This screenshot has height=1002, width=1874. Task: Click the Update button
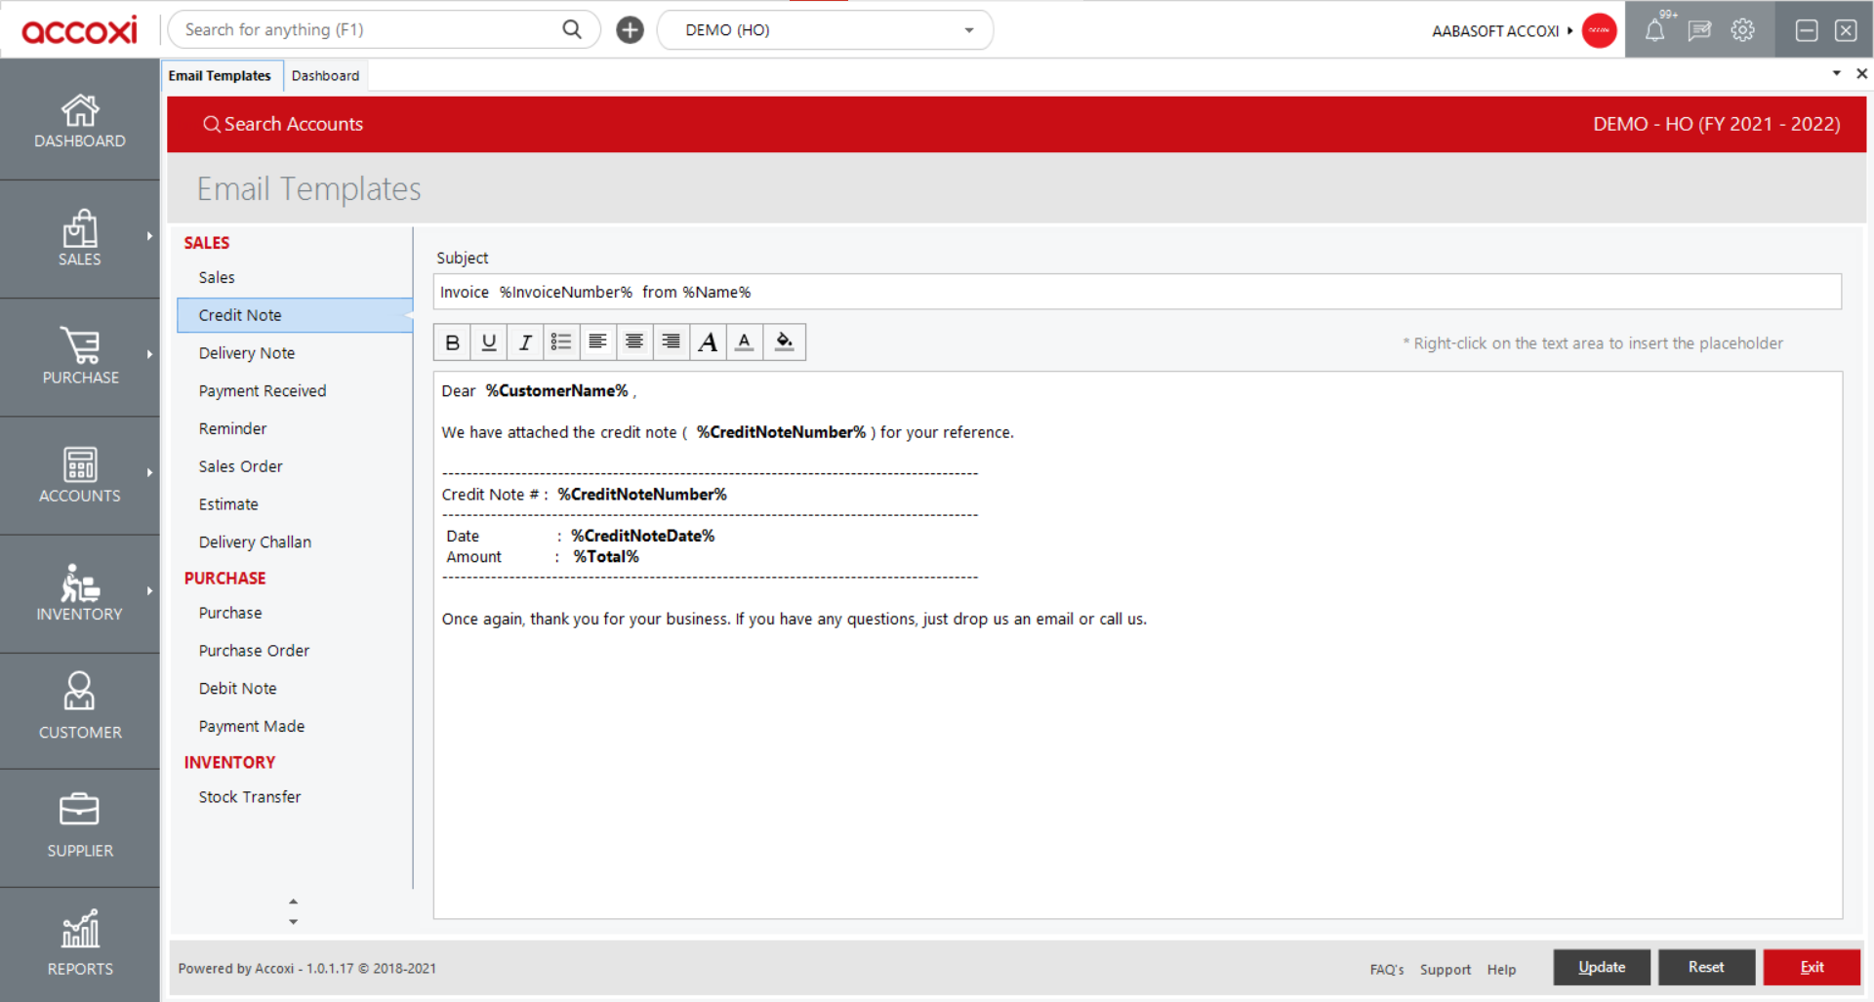point(1602,967)
